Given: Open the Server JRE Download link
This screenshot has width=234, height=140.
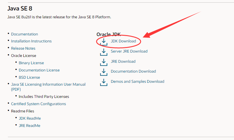Looking at the screenshot, I should [129, 51].
